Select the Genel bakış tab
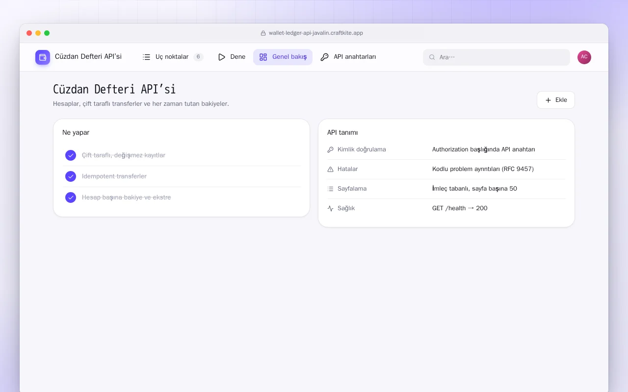 coord(283,57)
